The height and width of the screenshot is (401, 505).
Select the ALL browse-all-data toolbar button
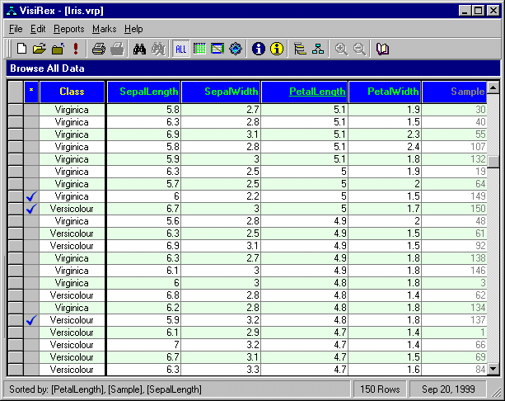pos(180,49)
